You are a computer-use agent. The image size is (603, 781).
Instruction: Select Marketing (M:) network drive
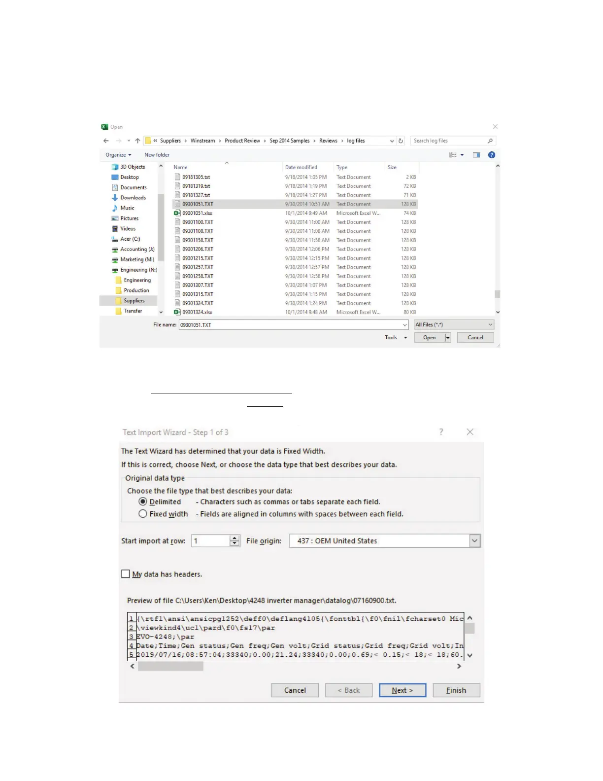pos(133,260)
